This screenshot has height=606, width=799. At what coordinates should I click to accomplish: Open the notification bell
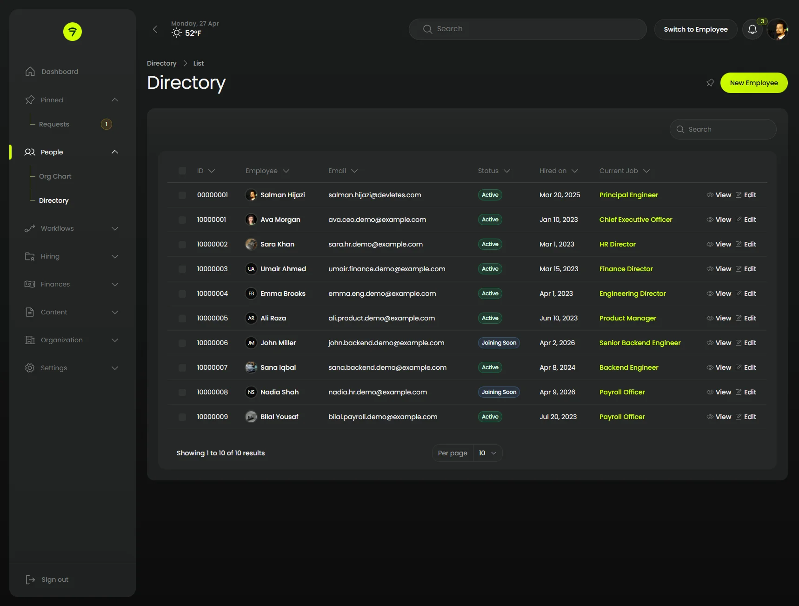pyautogui.click(x=752, y=29)
